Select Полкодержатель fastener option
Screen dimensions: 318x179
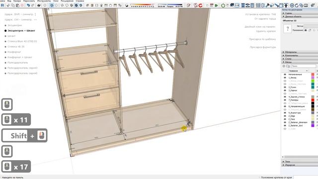[x=18, y=63]
